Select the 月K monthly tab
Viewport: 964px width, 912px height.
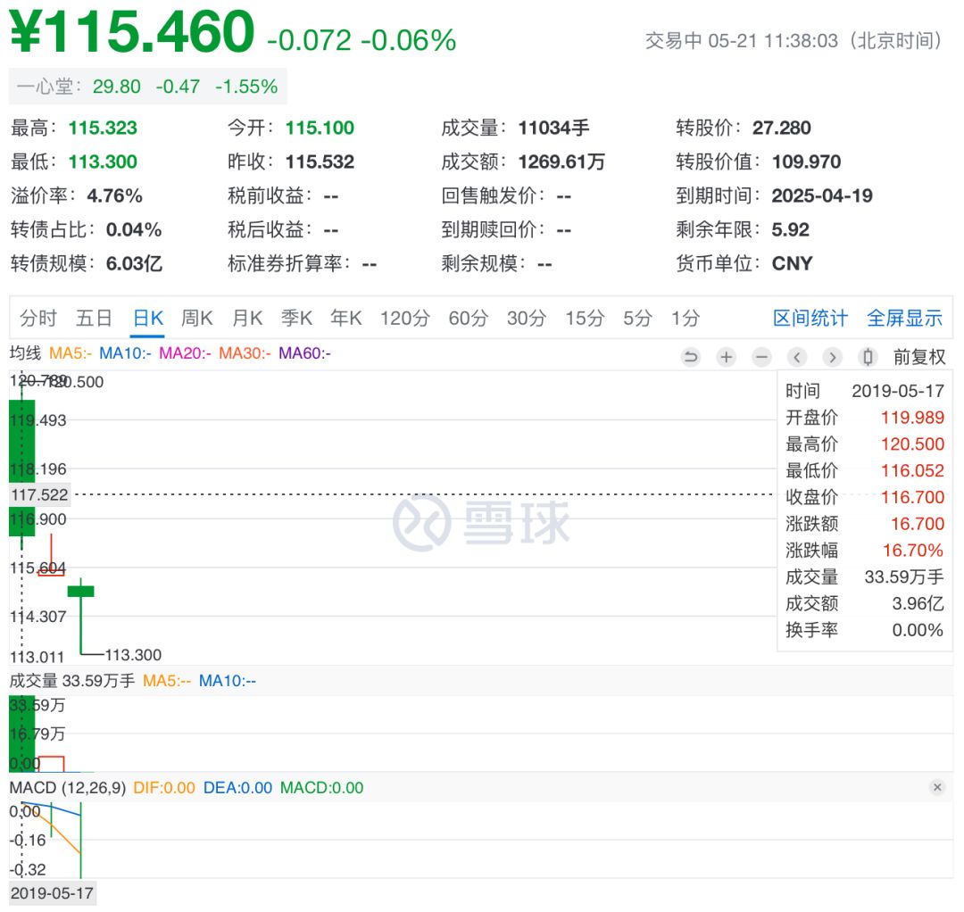point(247,319)
